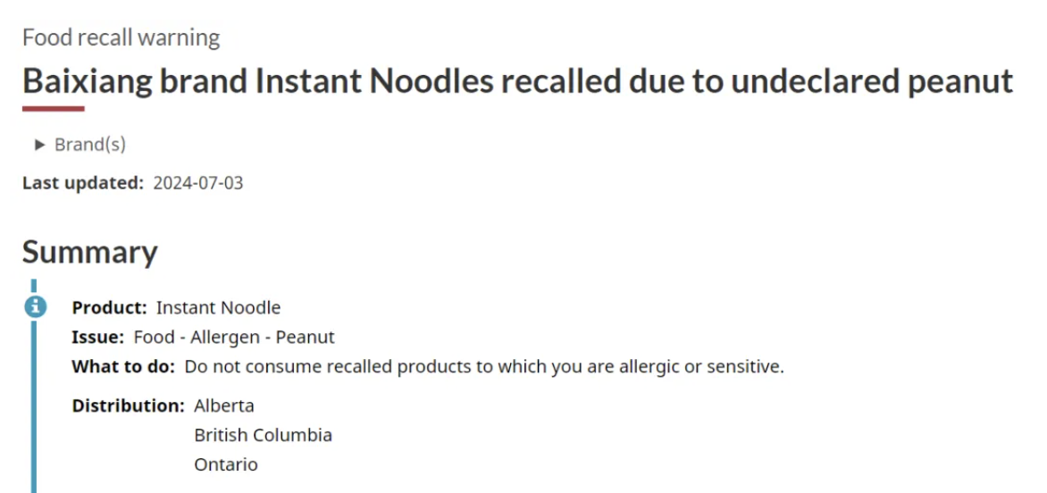
Task: Click the Issue label
Action: [98, 337]
